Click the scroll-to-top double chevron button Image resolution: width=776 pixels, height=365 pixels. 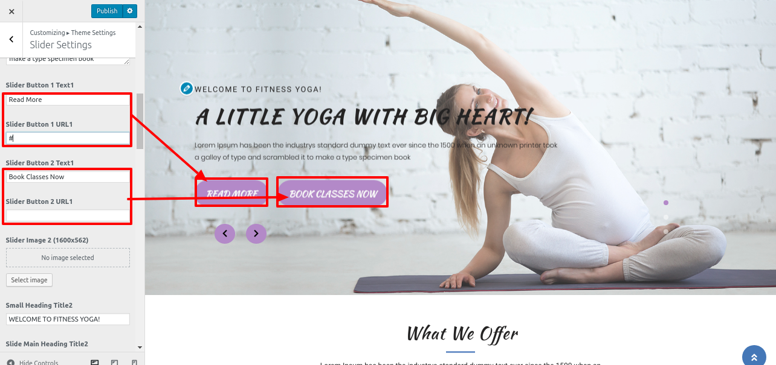coord(754,357)
